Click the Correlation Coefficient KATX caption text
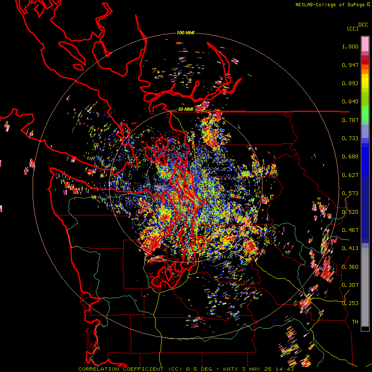The image size is (372, 372). (186, 369)
